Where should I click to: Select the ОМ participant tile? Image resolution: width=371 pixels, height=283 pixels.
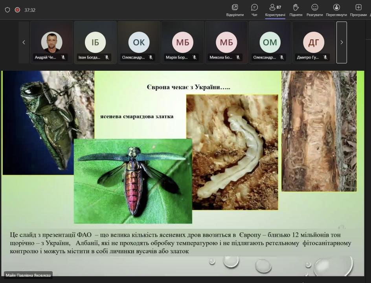click(x=270, y=42)
